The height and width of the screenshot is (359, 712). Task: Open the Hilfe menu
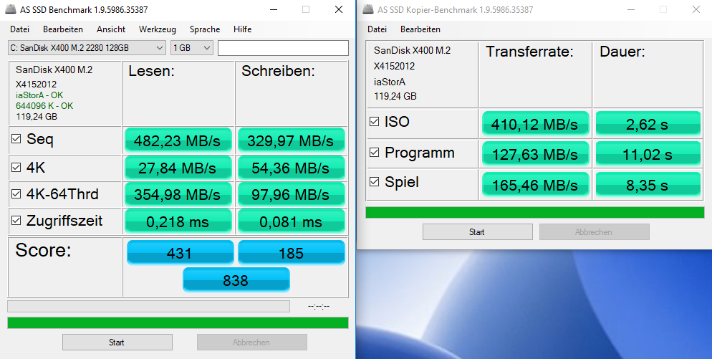[243, 29]
